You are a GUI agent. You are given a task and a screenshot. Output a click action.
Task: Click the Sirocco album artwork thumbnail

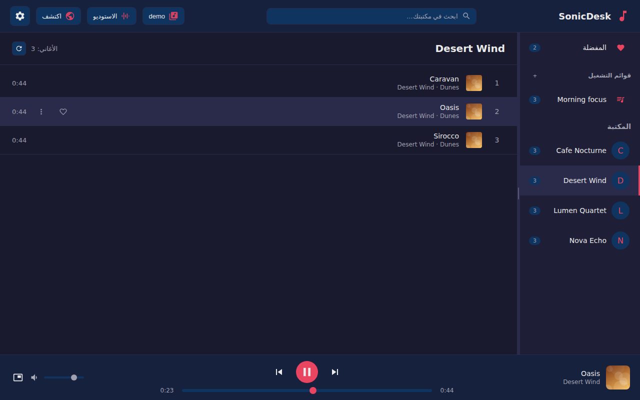(474, 140)
